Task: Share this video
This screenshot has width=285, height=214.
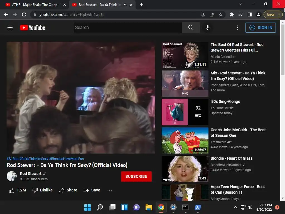Action: tap(68, 190)
